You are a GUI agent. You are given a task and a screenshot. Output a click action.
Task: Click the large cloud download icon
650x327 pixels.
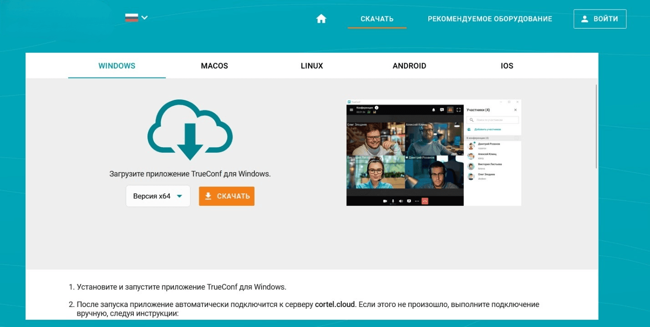coord(190,129)
